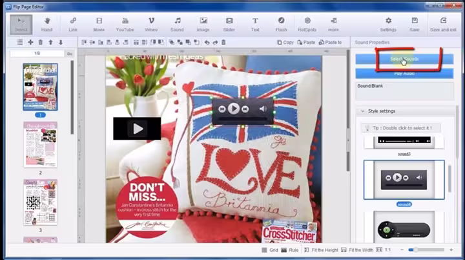
Task: Undo the last action
Action: [x=207, y=43]
